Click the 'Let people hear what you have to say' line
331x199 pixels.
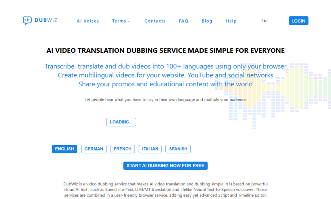pyautogui.click(x=165, y=99)
